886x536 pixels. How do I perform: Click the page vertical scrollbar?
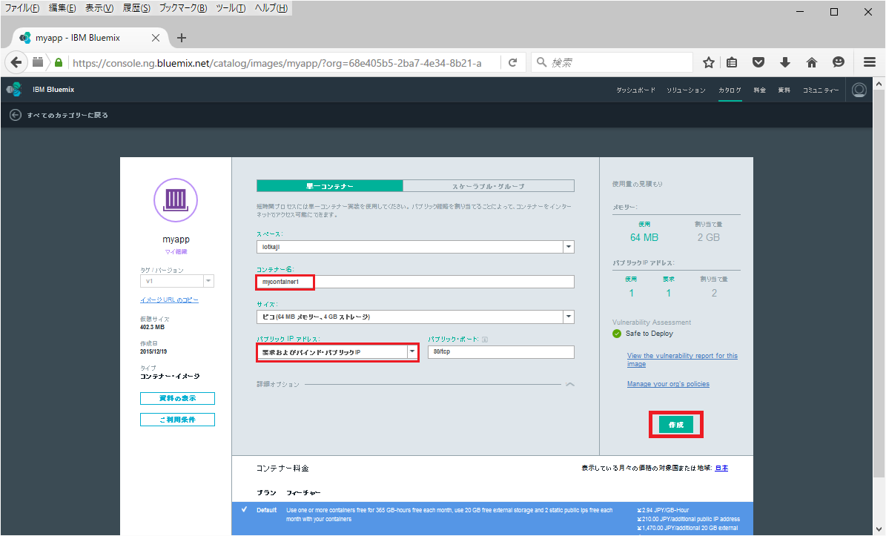coord(879,282)
